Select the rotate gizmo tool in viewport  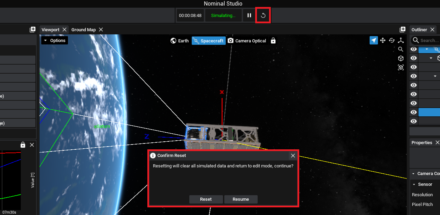(392, 41)
